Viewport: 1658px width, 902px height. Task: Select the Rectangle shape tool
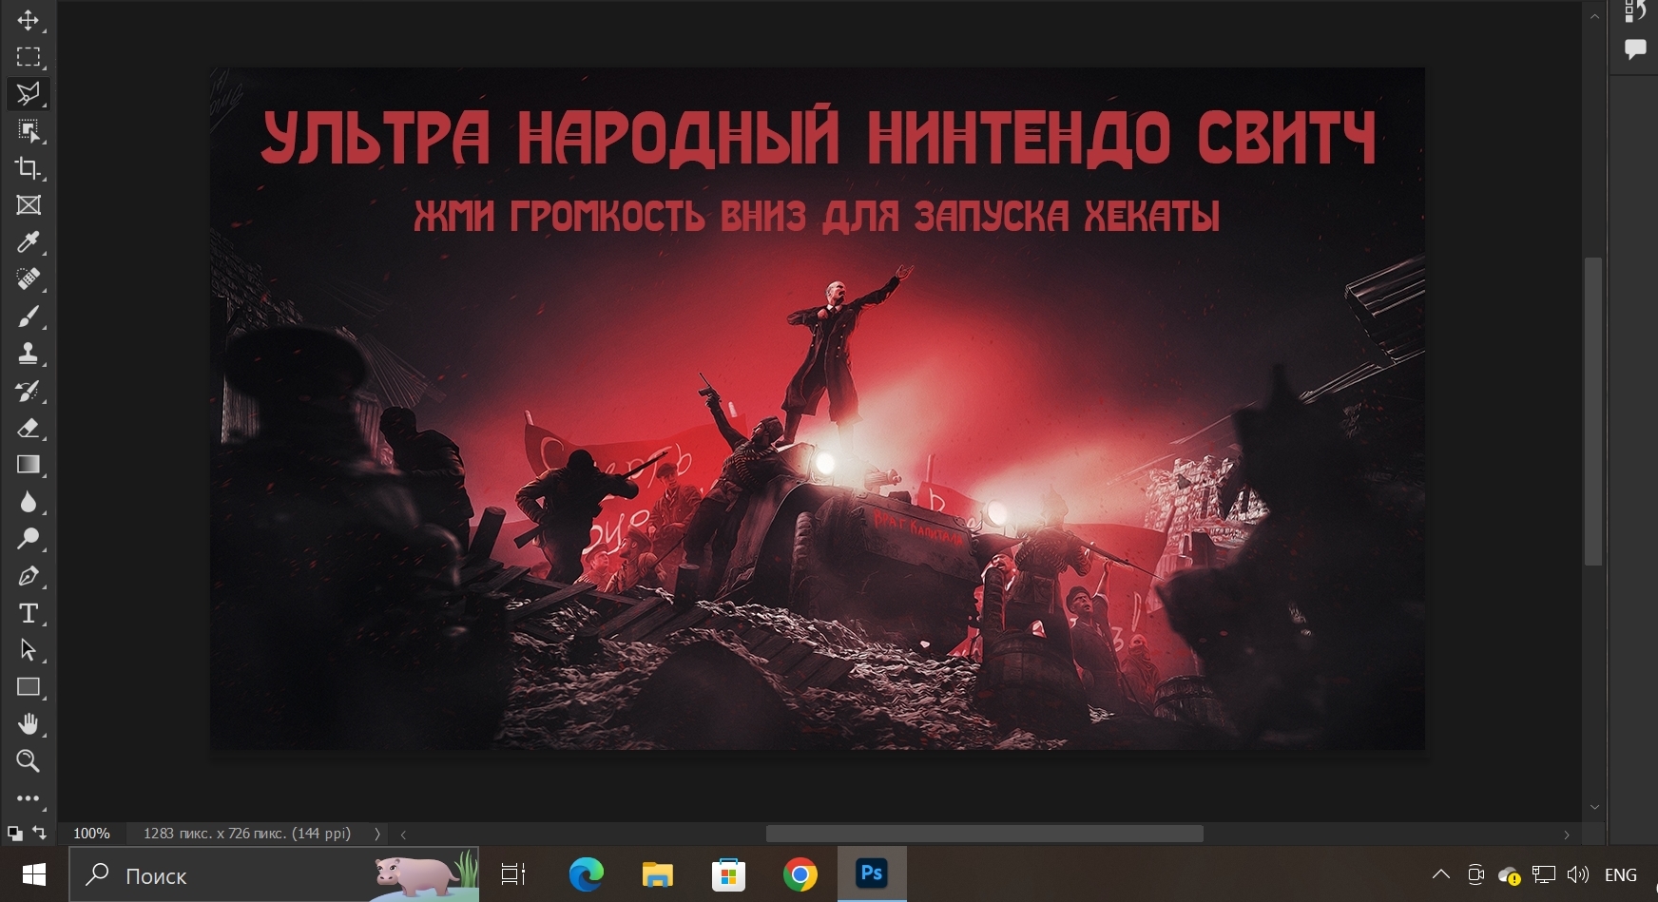(x=28, y=687)
